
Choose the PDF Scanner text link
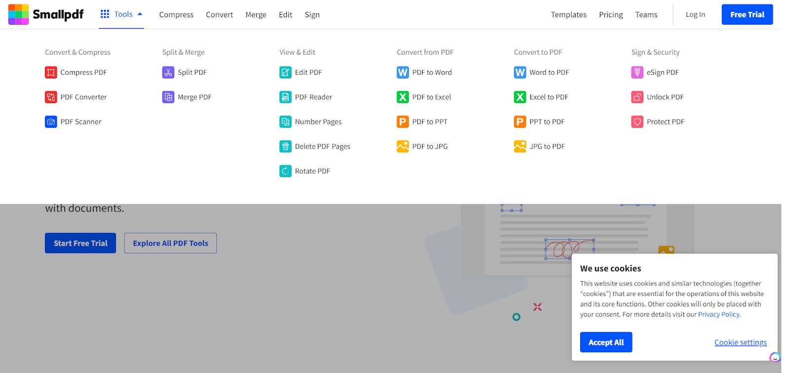[81, 122]
